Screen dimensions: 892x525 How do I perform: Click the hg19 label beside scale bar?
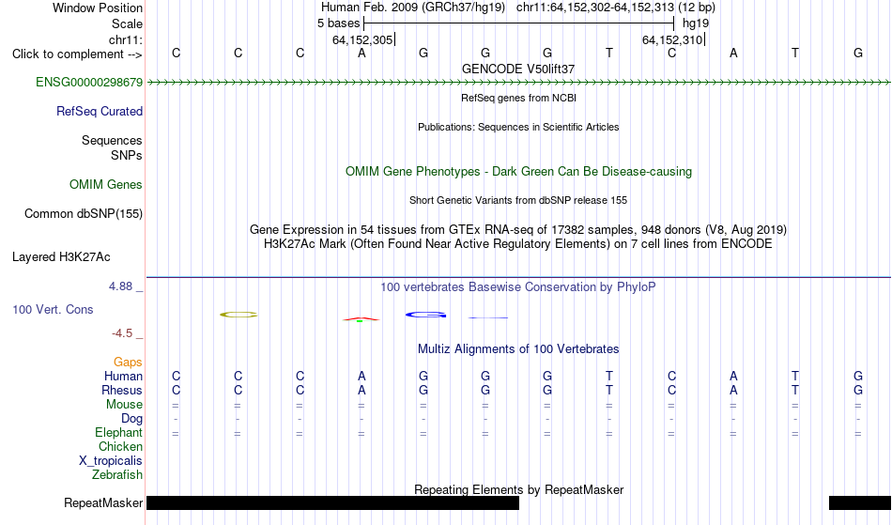pos(696,23)
